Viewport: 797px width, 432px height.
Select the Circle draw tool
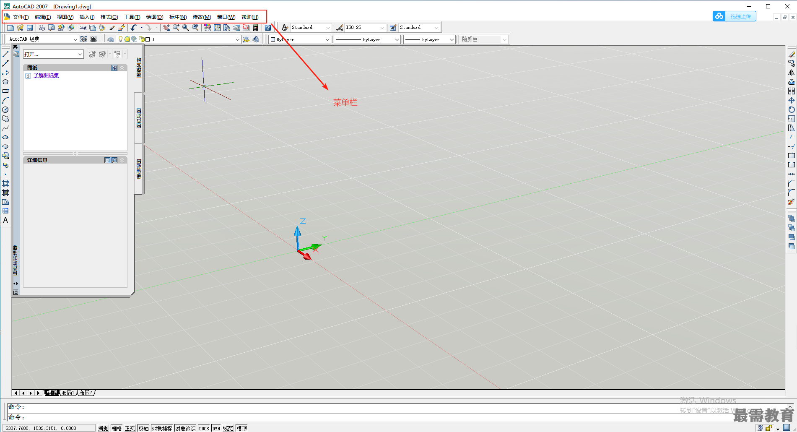[x=5, y=109]
